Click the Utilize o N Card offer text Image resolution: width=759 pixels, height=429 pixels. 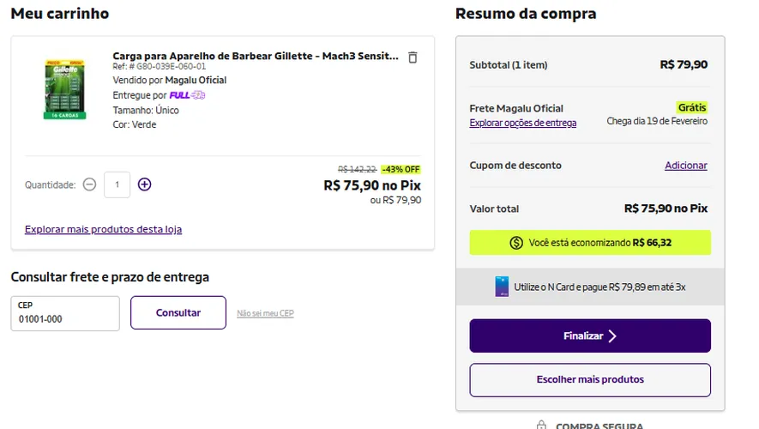(599, 287)
